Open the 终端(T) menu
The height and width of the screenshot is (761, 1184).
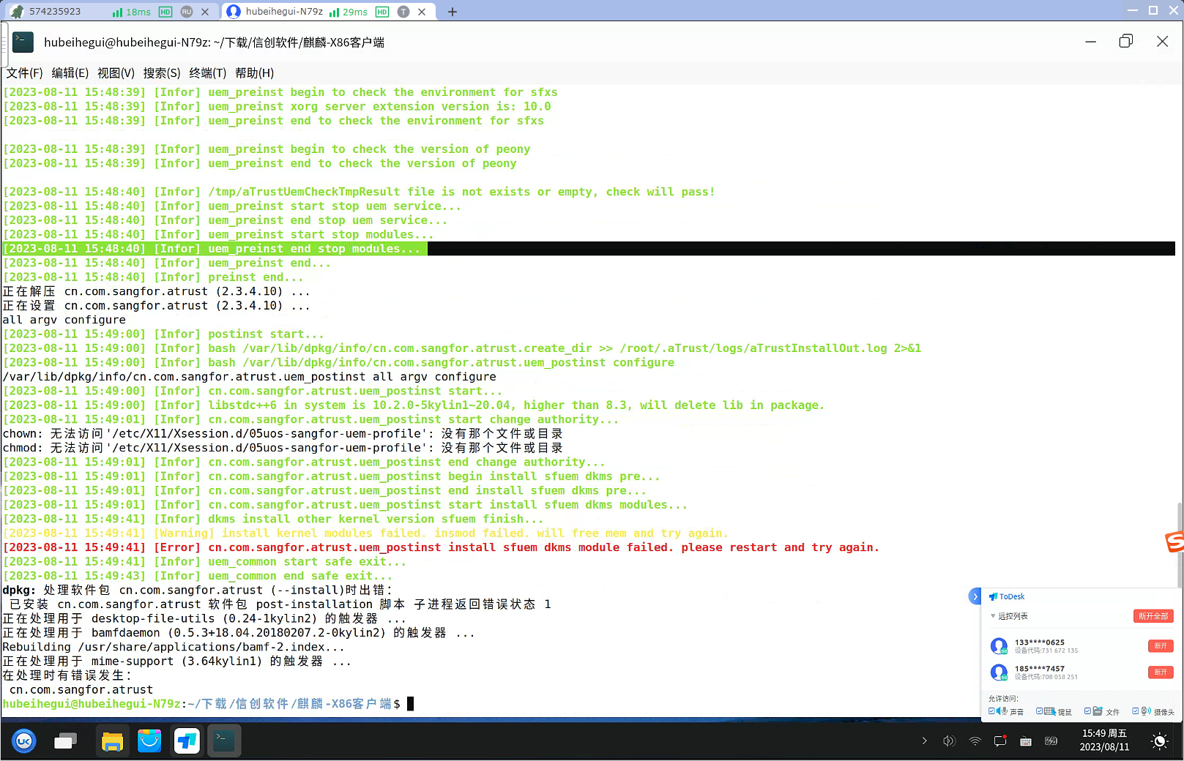point(207,73)
